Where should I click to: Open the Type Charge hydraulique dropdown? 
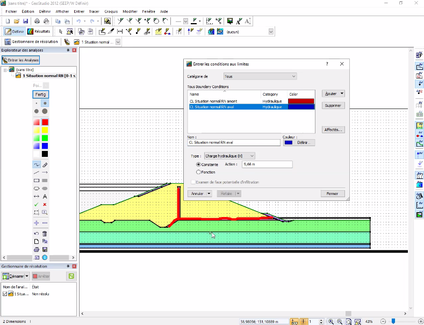pyautogui.click(x=229, y=156)
